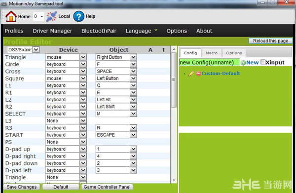296x193 pixels.
Task: Open the L2 object dropdown showing Left Alt
Action: (116, 100)
